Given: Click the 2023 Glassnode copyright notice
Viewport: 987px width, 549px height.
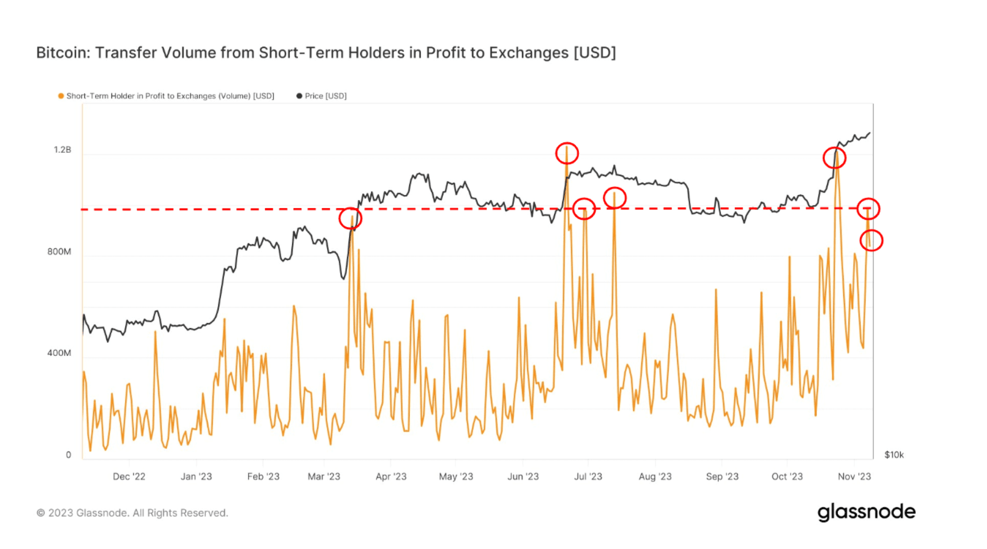Looking at the screenshot, I should (x=132, y=513).
